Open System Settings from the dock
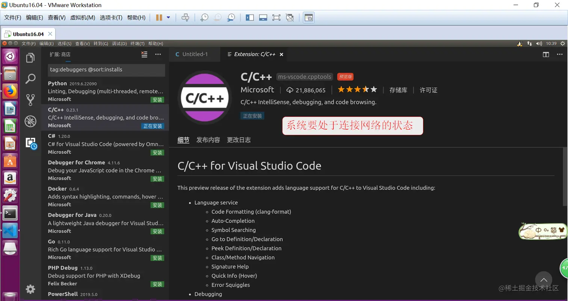Screen dimensions: 568x301 tap(10, 196)
